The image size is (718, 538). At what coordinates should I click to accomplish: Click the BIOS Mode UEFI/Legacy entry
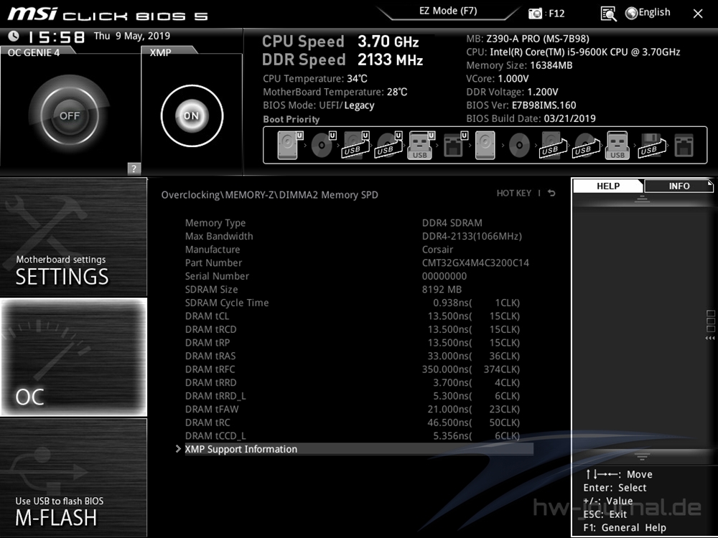tap(319, 105)
